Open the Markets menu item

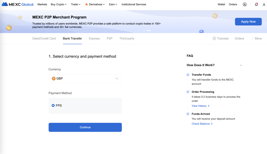tap(42, 4)
